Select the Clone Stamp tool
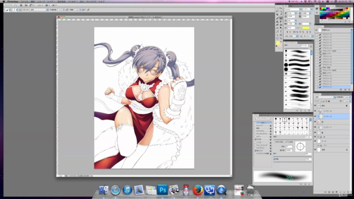The height and width of the screenshot is (199, 354). 277,21
